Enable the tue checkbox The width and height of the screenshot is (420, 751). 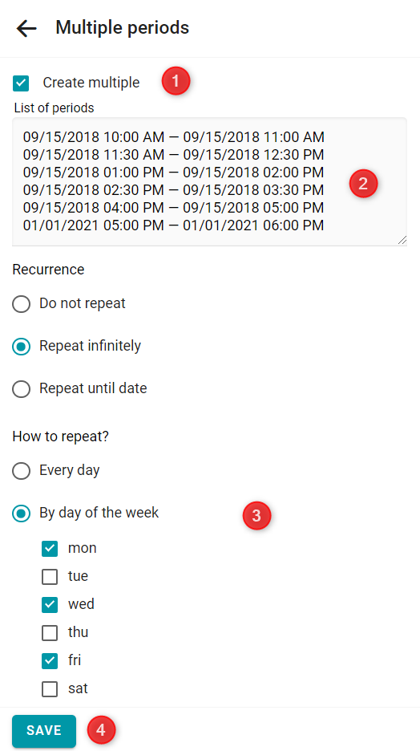(50, 577)
